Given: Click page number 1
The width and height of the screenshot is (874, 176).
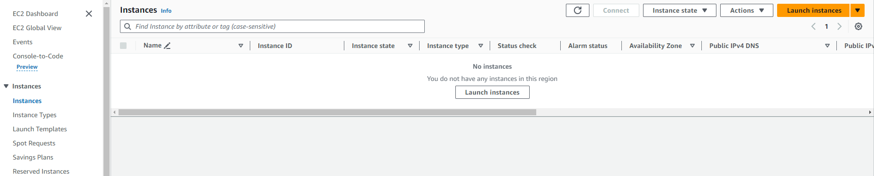Looking at the screenshot, I should coord(826,26).
